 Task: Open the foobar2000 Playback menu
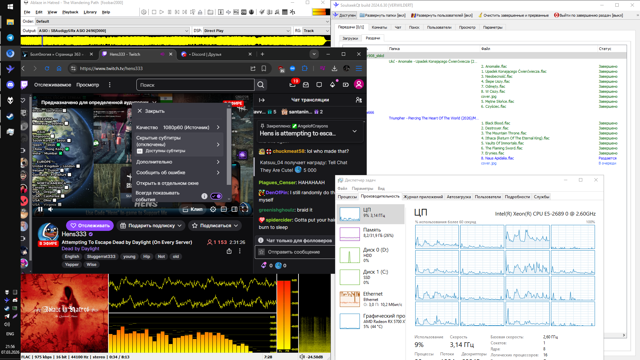[x=70, y=12]
